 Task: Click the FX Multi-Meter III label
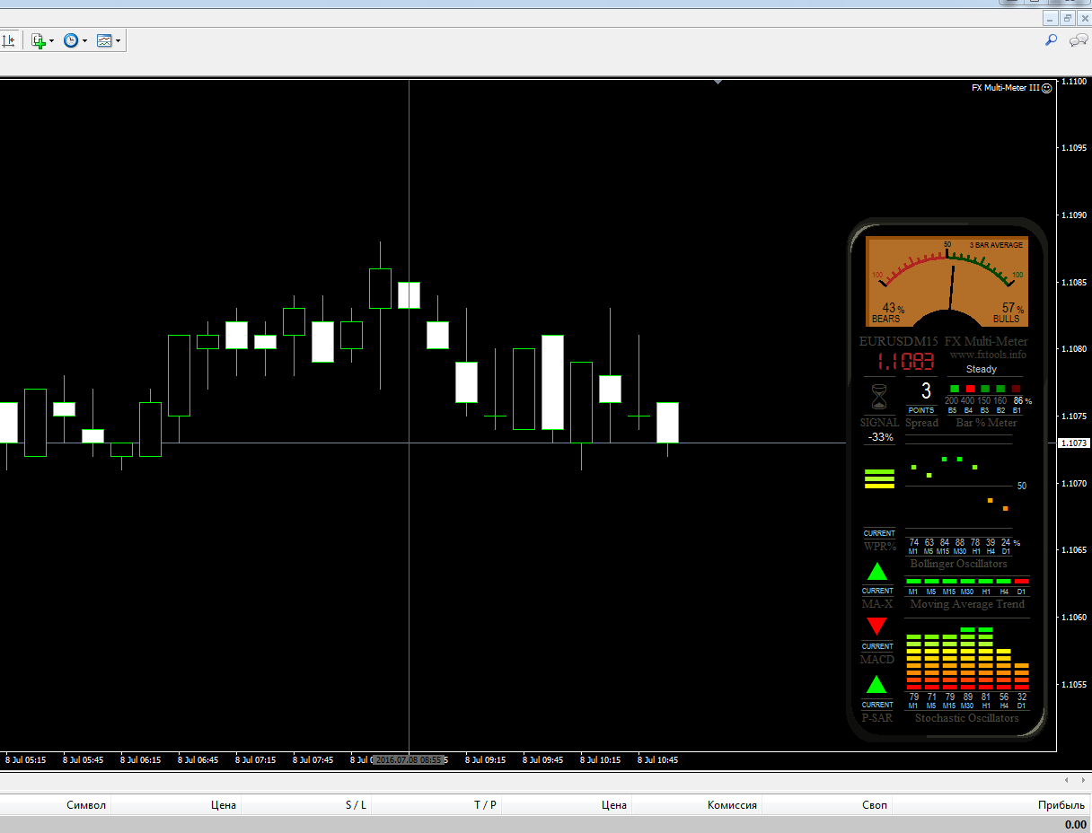coord(1005,88)
